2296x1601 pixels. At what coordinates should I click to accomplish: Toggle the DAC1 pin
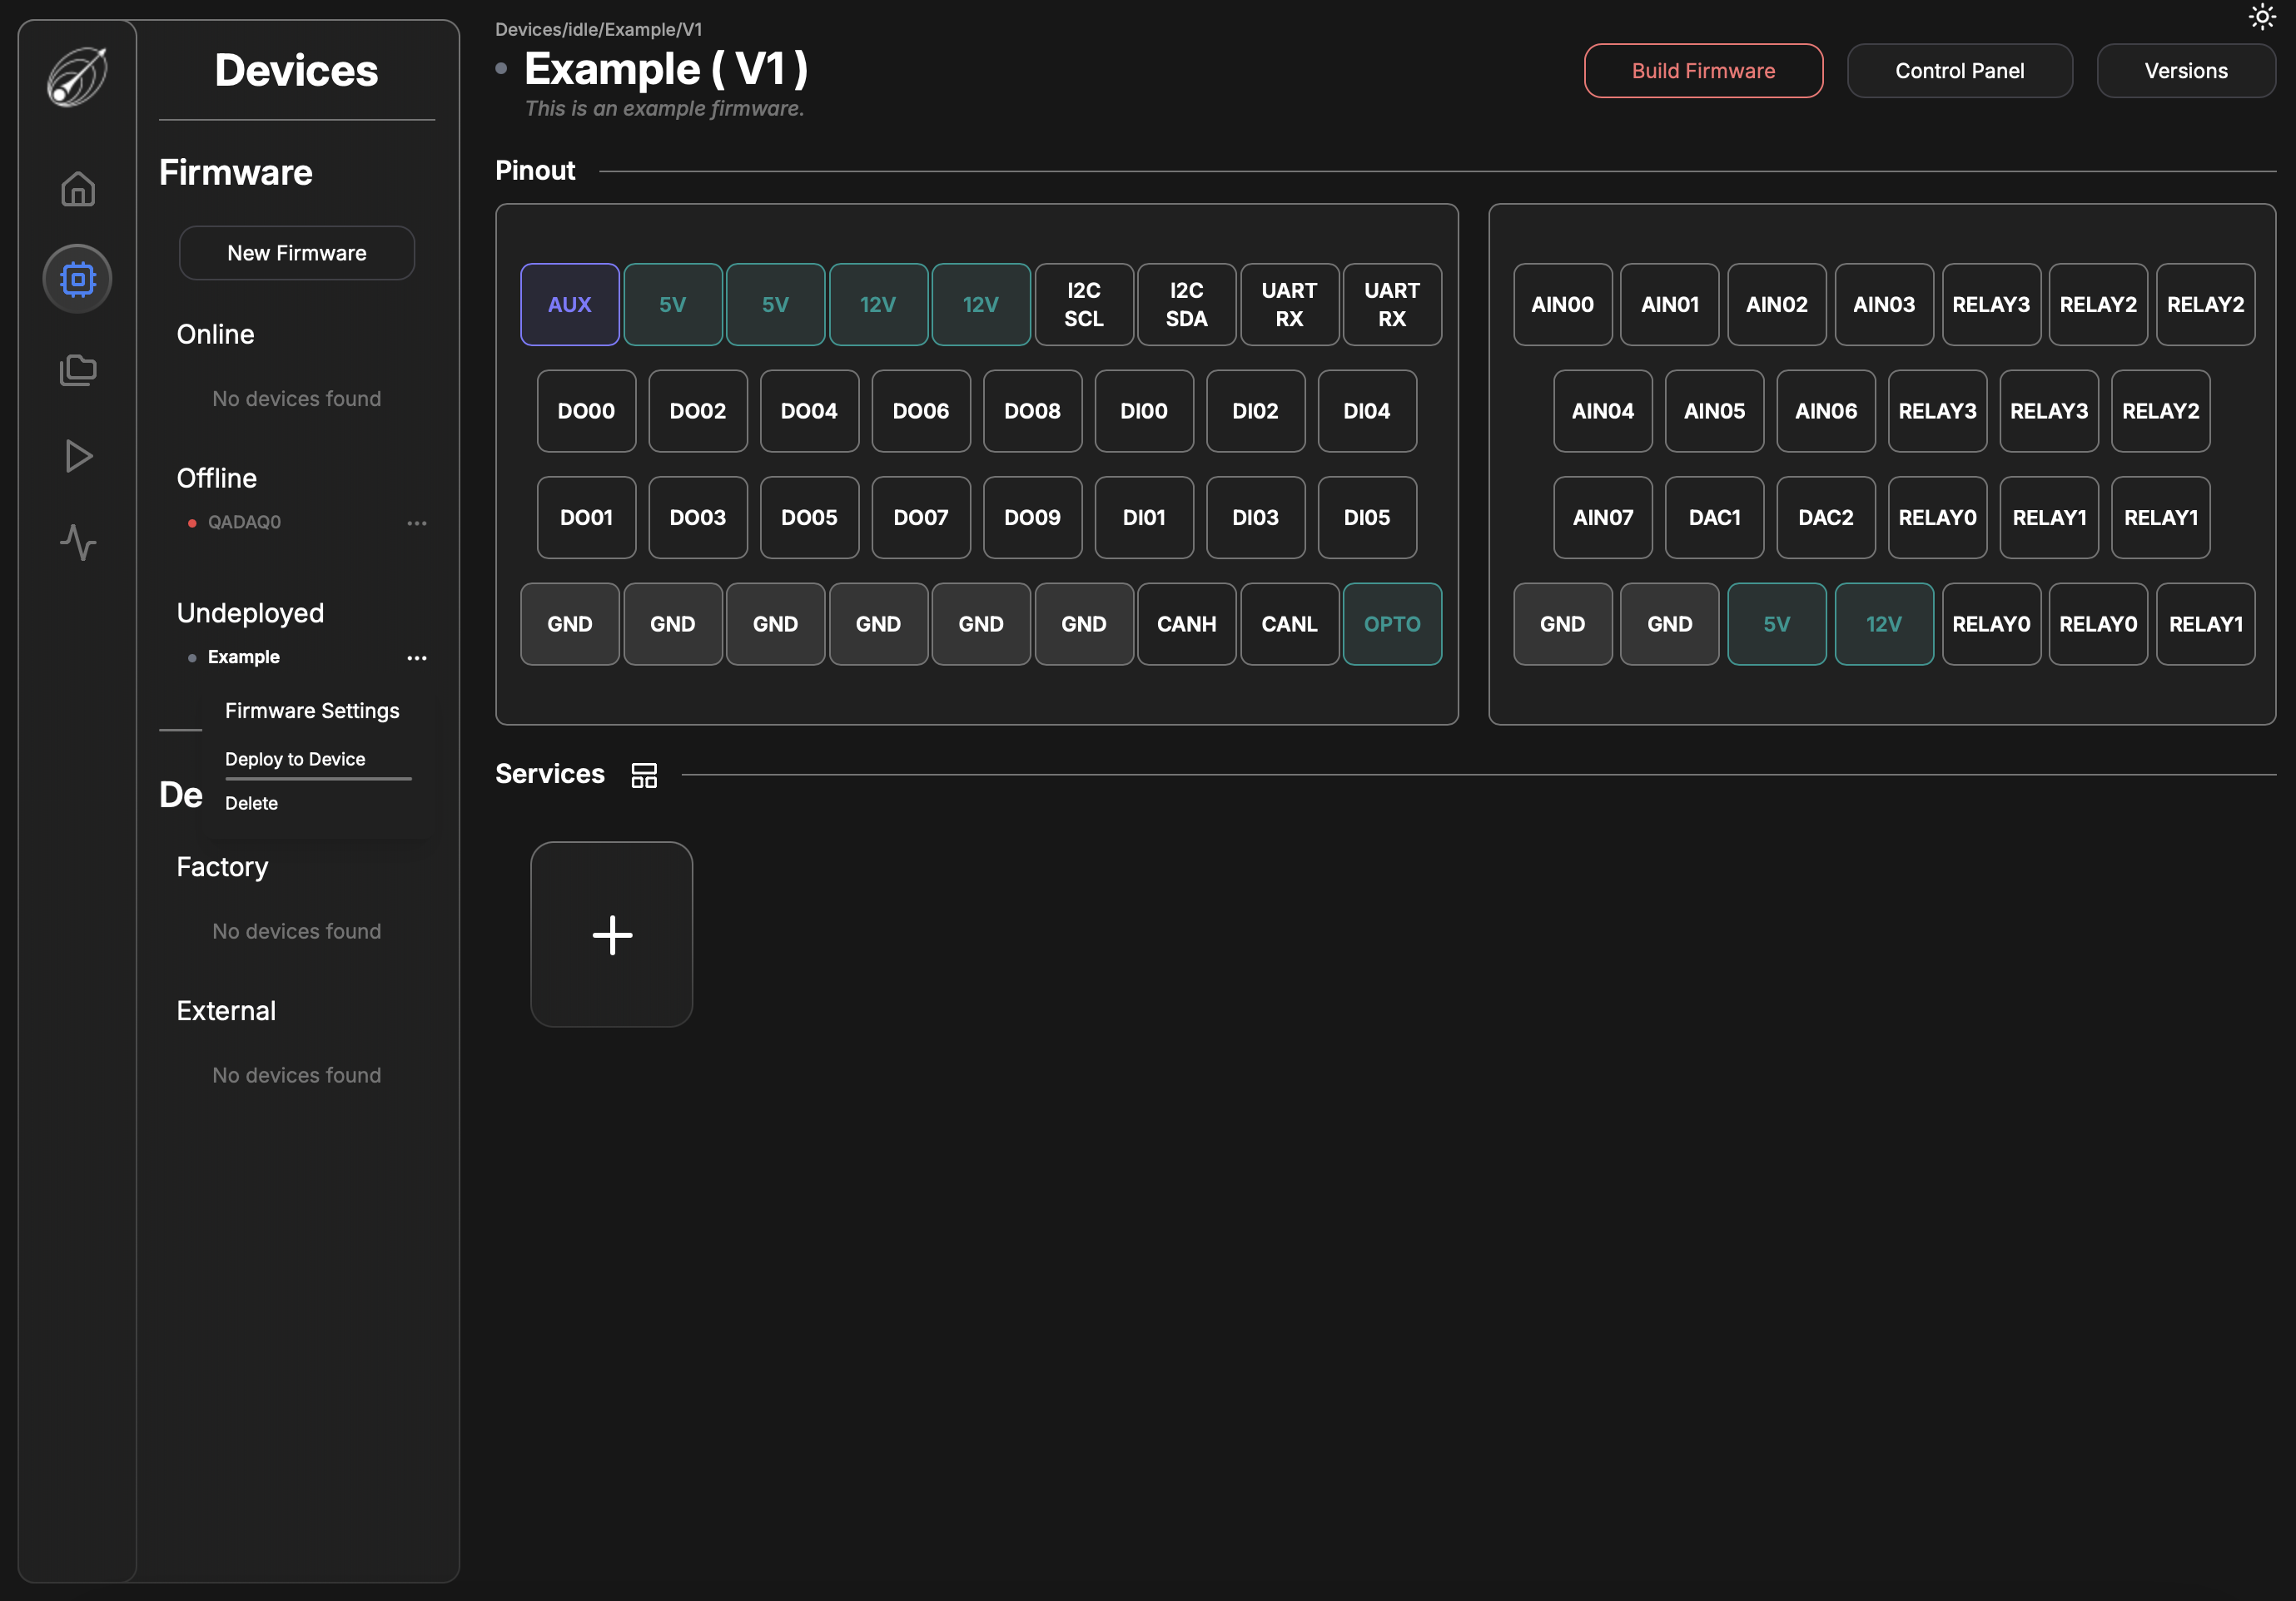pyautogui.click(x=1714, y=518)
